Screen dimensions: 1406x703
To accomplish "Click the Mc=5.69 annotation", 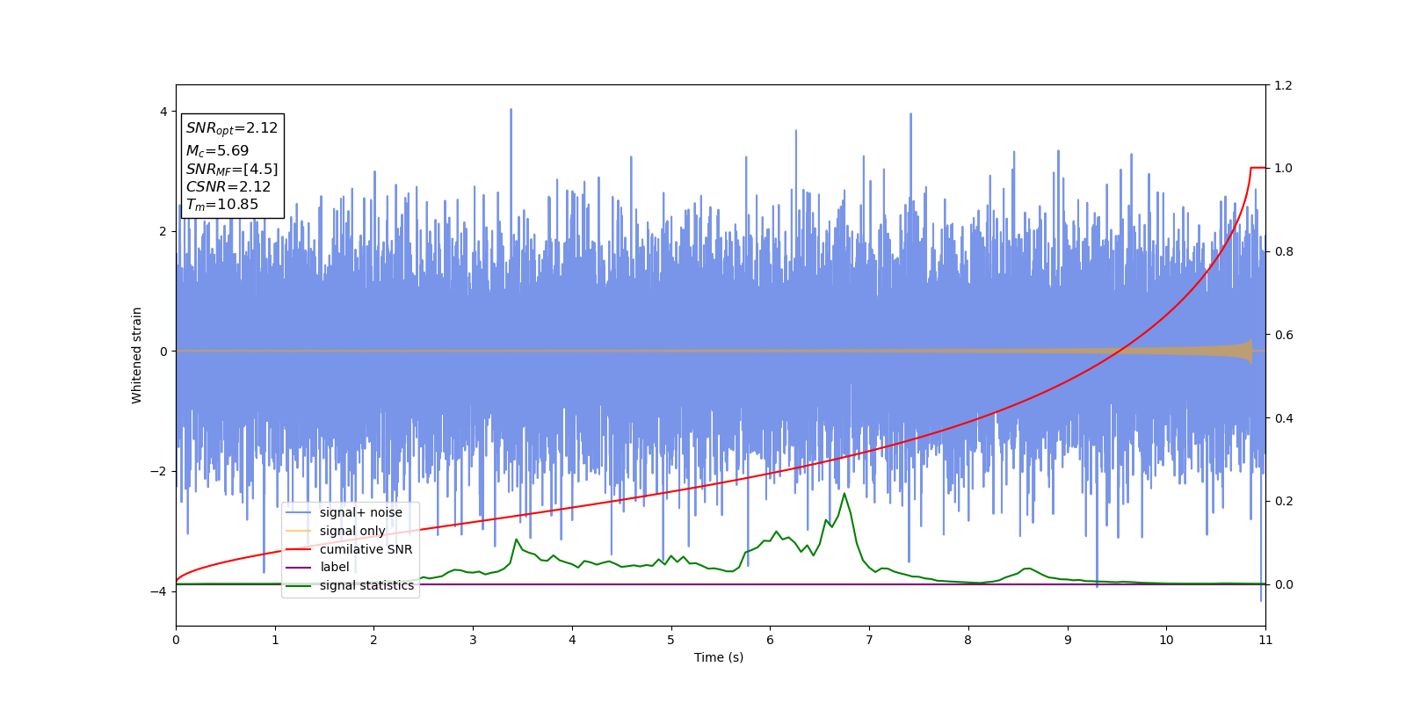I will [x=217, y=151].
